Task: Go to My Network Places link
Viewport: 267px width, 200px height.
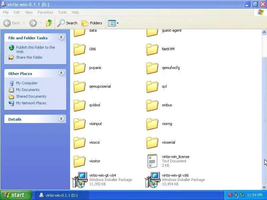Action: pyautogui.click(x=31, y=103)
